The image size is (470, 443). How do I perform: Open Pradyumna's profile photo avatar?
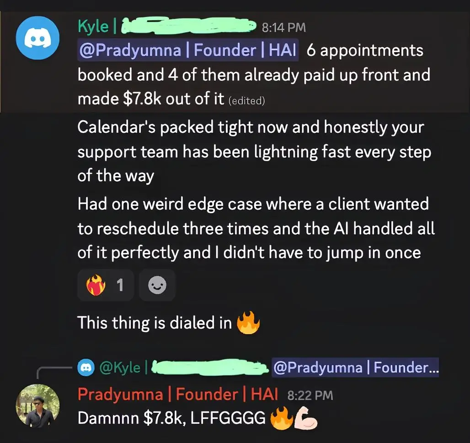pyautogui.click(x=37, y=406)
